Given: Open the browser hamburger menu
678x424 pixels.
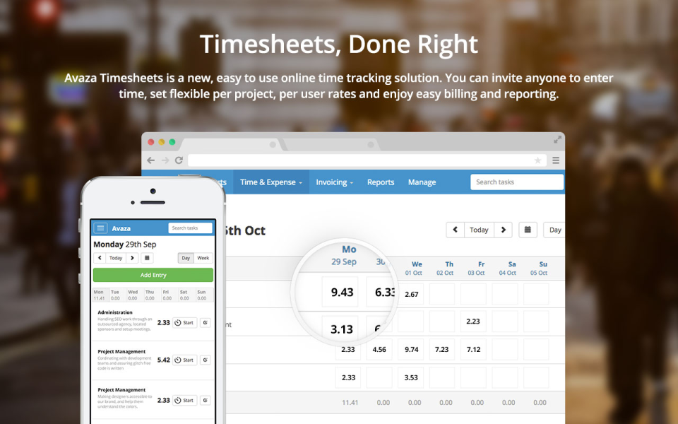Looking at the screenshot, I should coord(556,160).
